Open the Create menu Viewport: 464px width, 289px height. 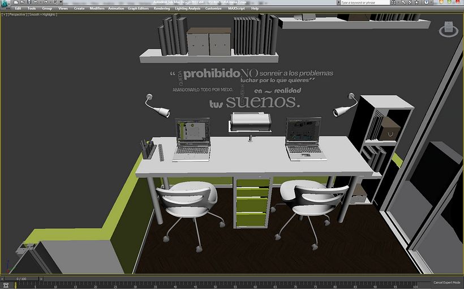tap(79, 8)
